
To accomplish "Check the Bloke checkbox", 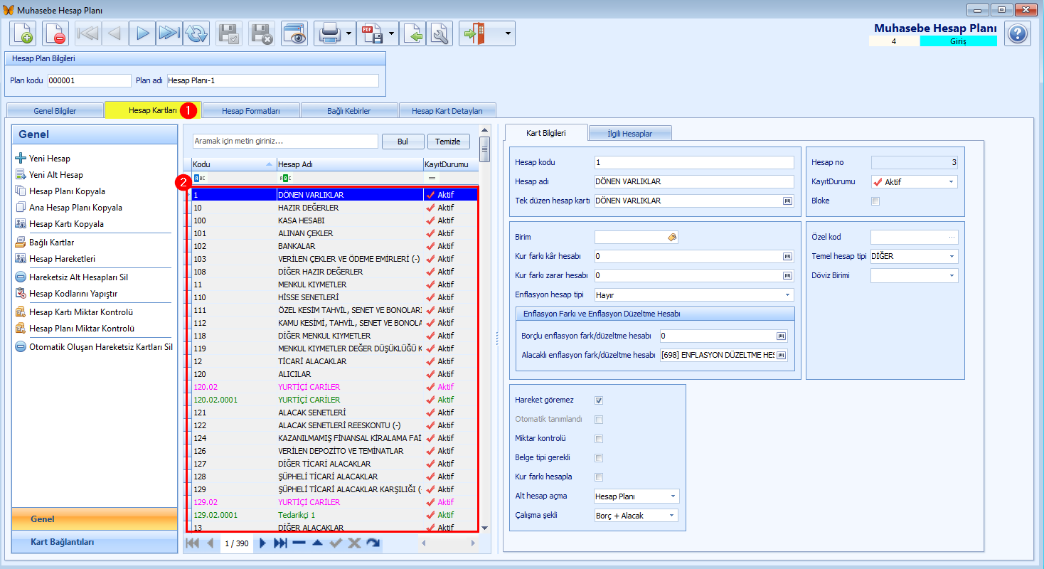I will point(875,201).
